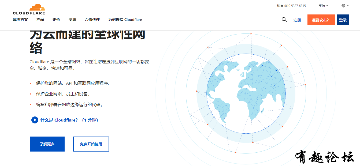Image resolution: width=360 pixels, height=166 pixels.
Task: Click the 注册 link
Action: click(x=297, y=20)
